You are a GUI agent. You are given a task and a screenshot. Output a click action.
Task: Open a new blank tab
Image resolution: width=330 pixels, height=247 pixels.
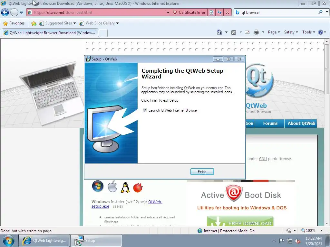point(103,33)
